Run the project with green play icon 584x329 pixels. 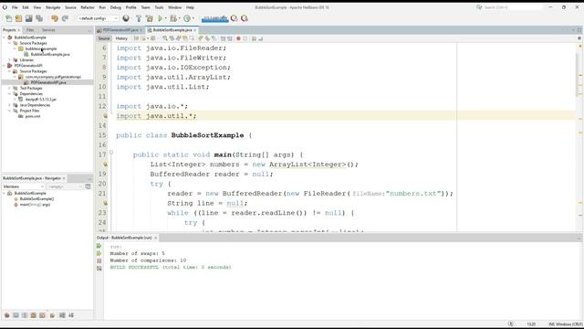tap(161, 18)
